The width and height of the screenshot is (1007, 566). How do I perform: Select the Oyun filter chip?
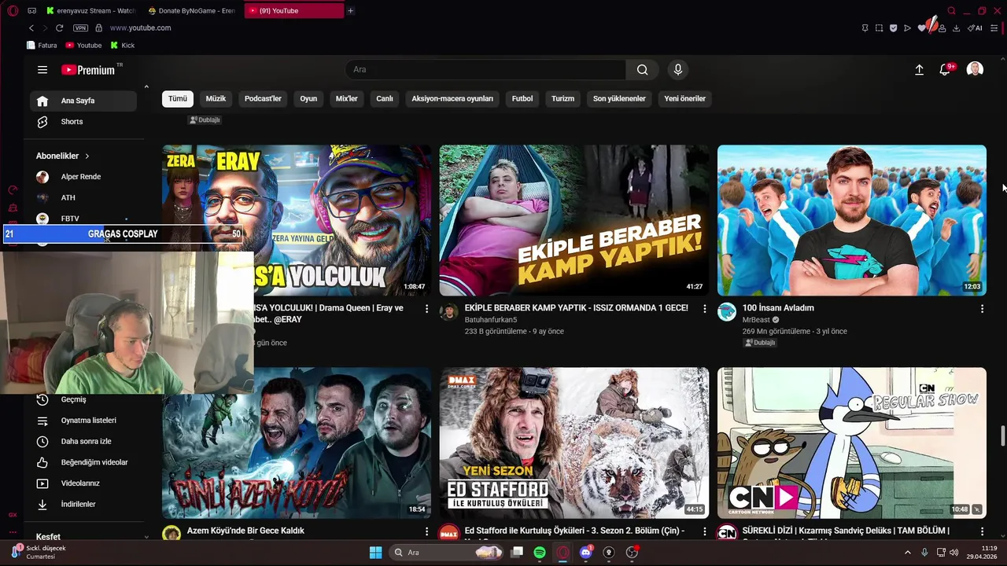(x=308, y=98)
